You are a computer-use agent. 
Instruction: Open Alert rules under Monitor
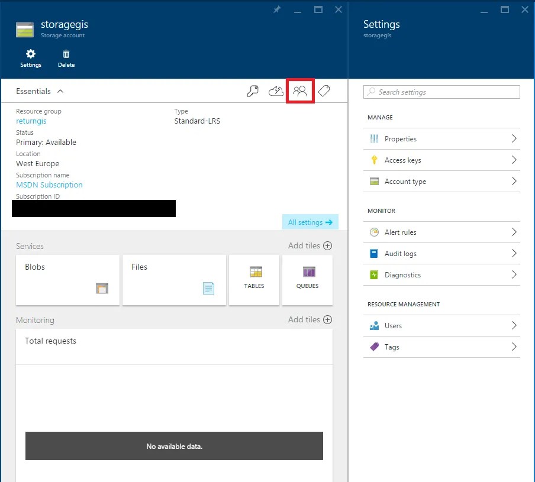[x=441, y=232]
